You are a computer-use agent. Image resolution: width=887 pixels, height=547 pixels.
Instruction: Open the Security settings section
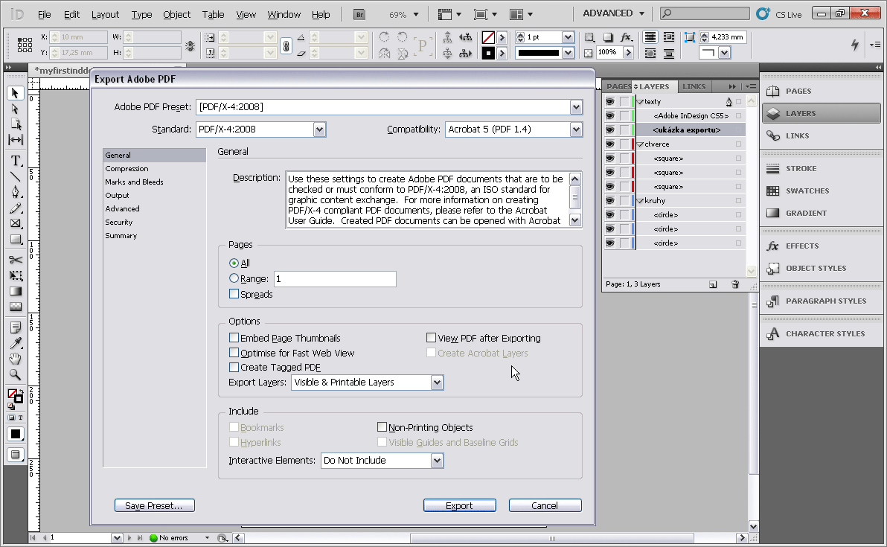click(119, 223)
